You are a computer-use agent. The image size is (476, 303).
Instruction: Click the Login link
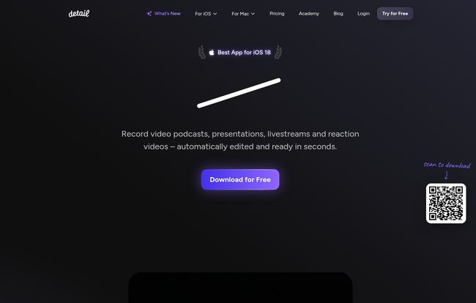pos(363,14)
